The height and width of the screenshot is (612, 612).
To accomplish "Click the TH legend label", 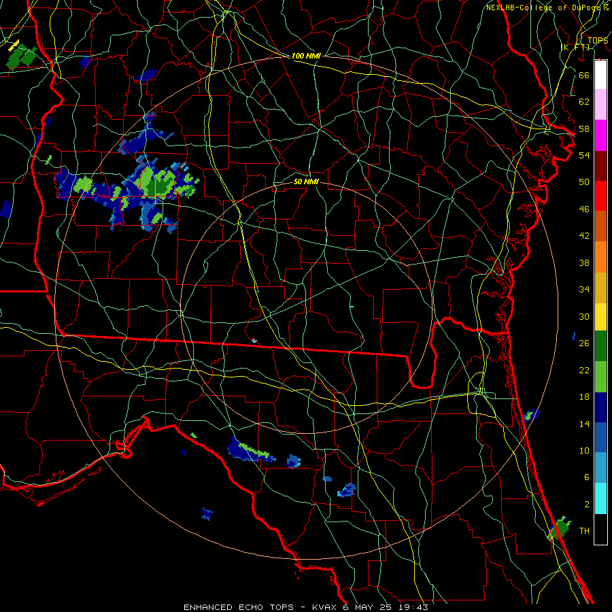I will pyautogui.click(x=584, y=530).
